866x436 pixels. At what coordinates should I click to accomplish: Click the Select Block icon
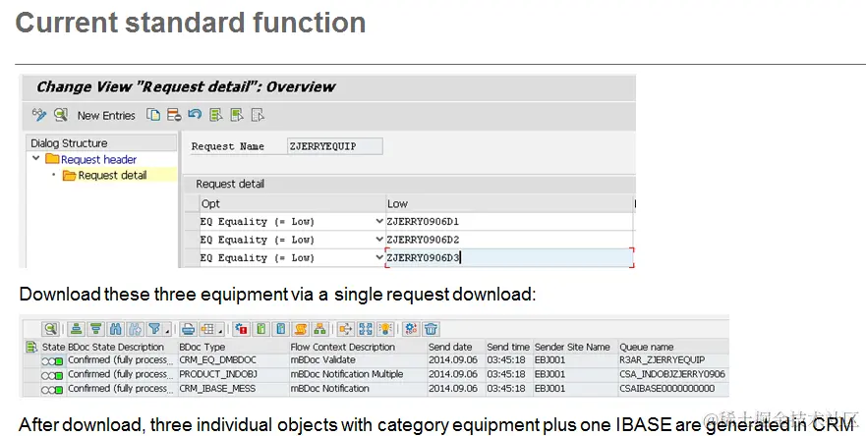237,115
